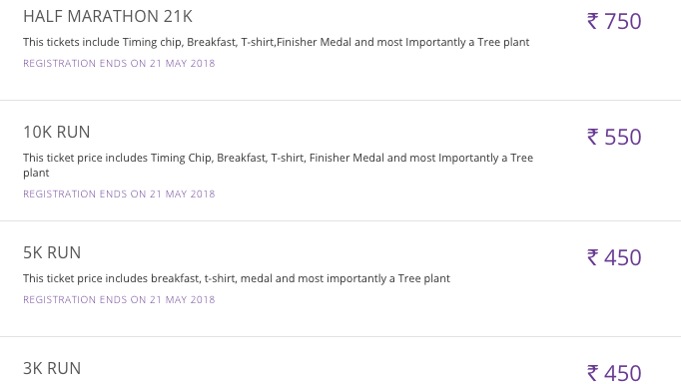This screenshot has height=384, width=681.
Task: Click the word "plant" on 10K description's second line
Action: [36, 174]
